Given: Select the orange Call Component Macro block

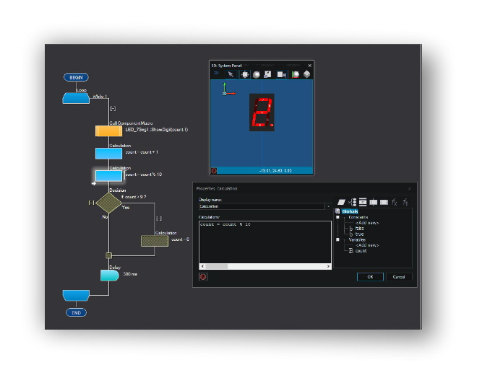Looking at the screenshot, I should (x=108, y=131).
